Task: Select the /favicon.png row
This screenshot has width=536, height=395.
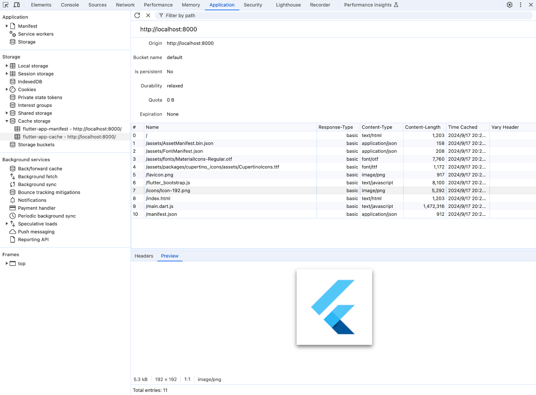Action: click(333, 175)
